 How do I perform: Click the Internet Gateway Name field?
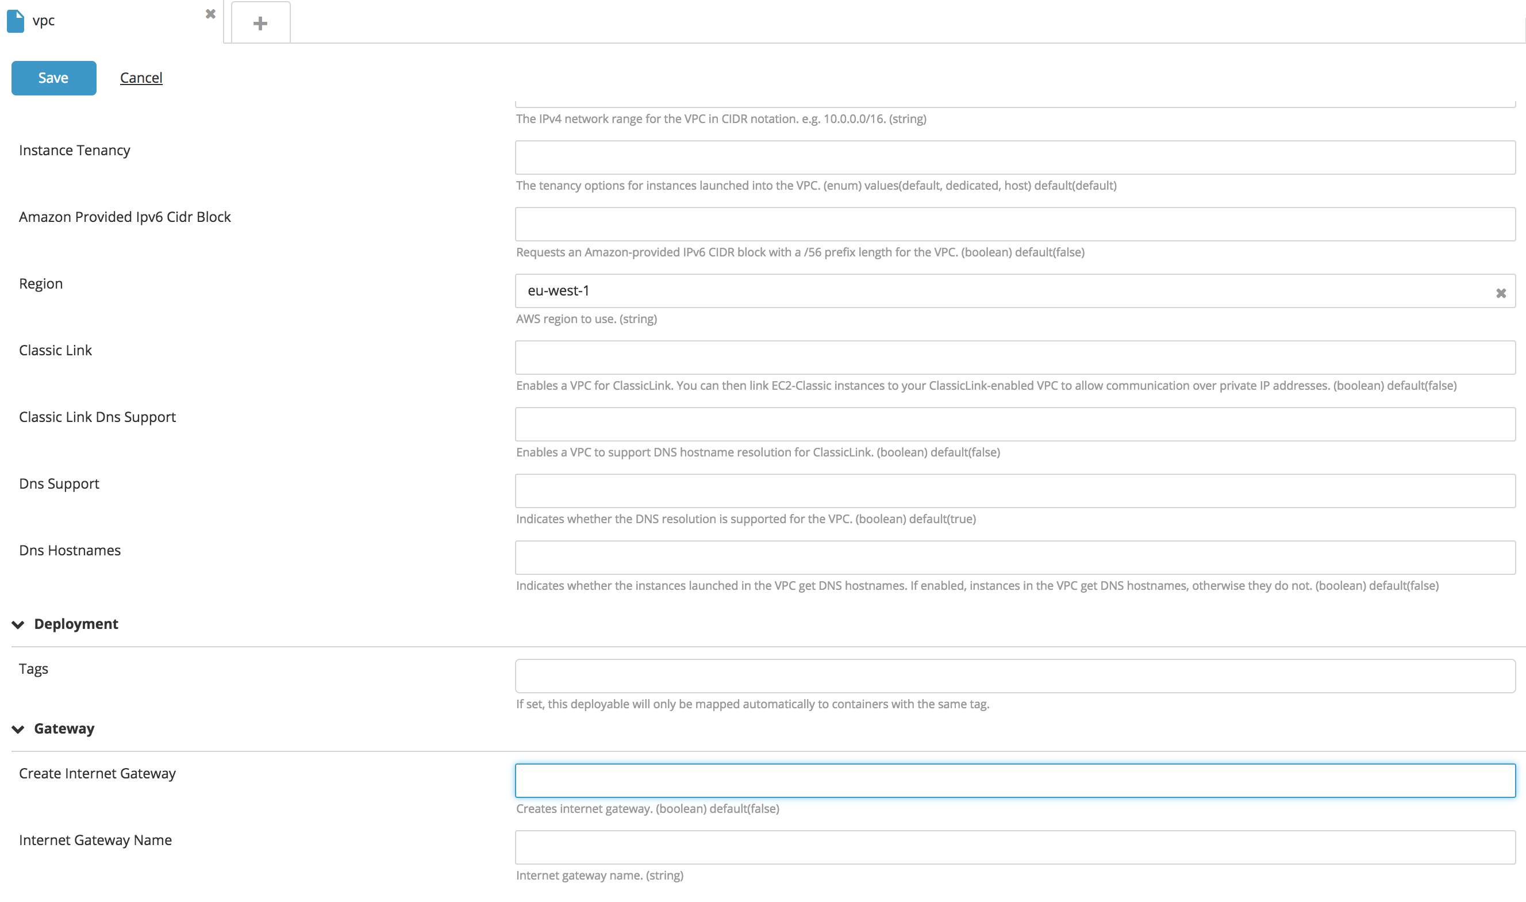pyautogui.click(x=1014, y=848)
